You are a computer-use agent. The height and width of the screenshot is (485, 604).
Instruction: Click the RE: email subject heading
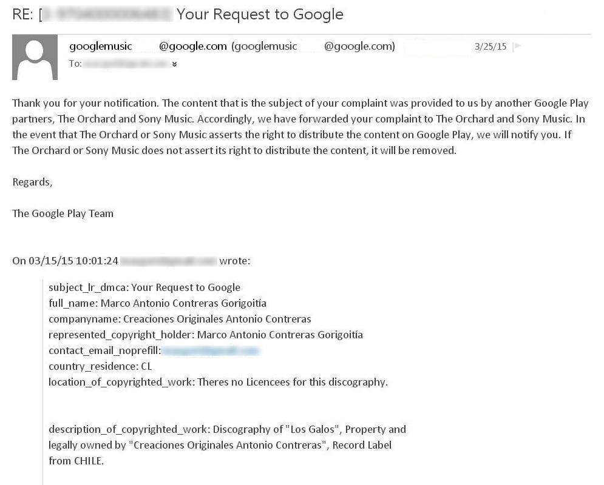click(177, 14)
